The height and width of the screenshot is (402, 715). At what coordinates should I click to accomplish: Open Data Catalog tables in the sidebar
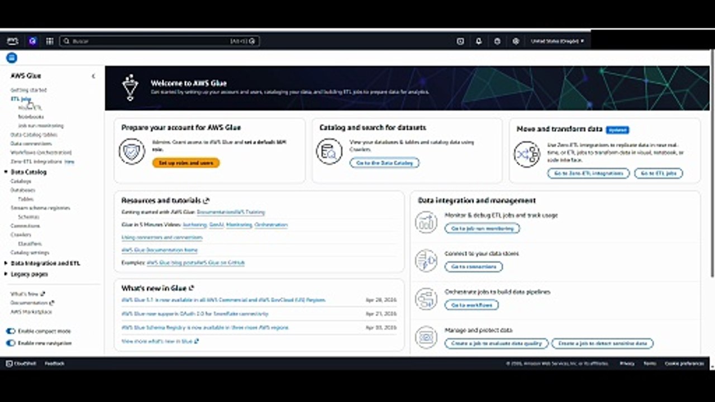[x=34, y=135]
